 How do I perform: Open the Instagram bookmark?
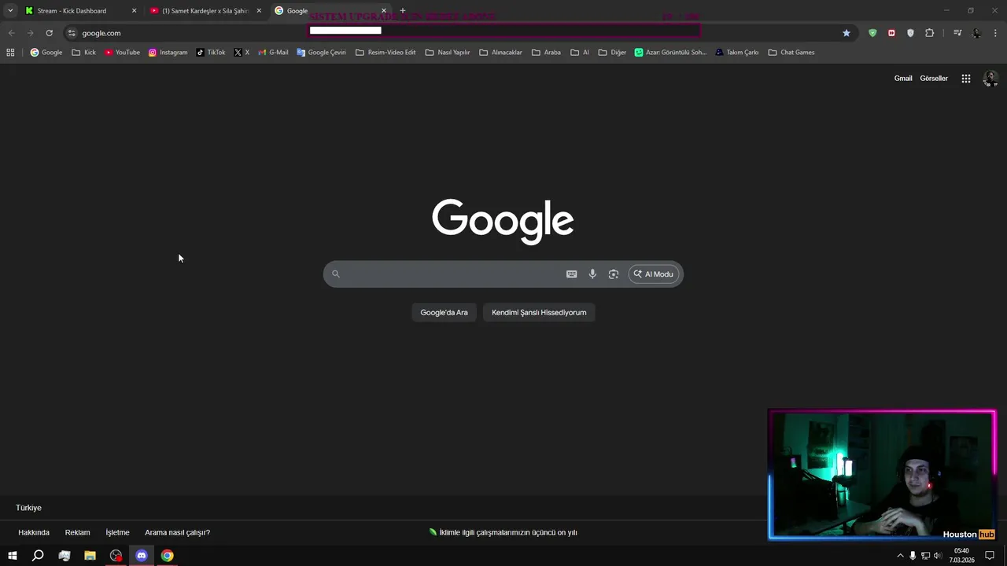[168, 53]
